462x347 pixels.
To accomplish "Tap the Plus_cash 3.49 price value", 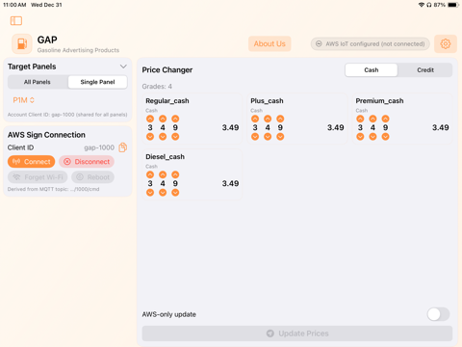I will [x=336, y=127].
